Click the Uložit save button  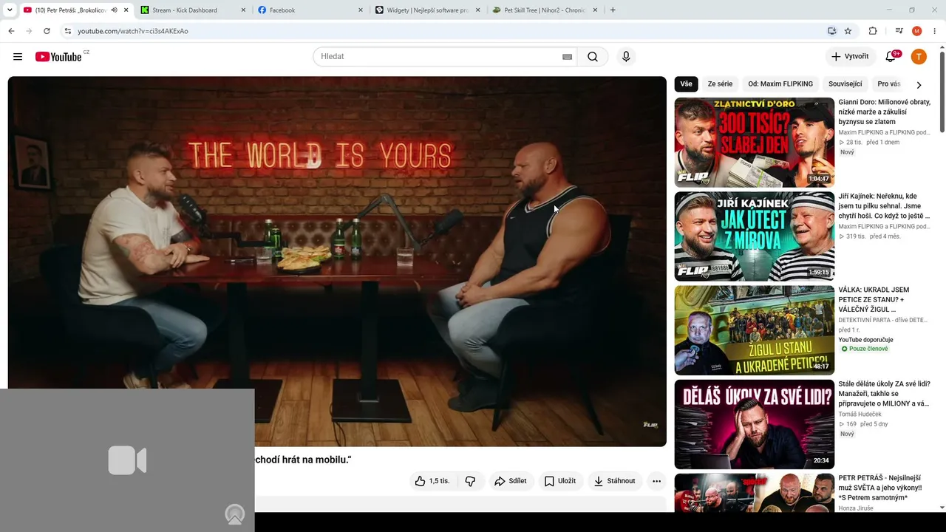pyautogui.click(x=560, y=481)
